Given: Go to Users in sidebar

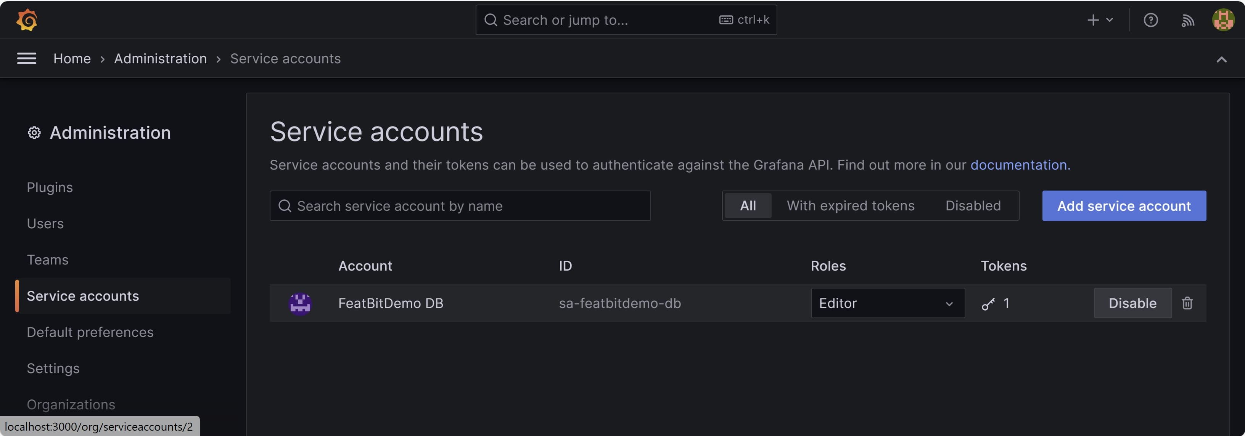Looking at the screenshot, I should 45,224.
